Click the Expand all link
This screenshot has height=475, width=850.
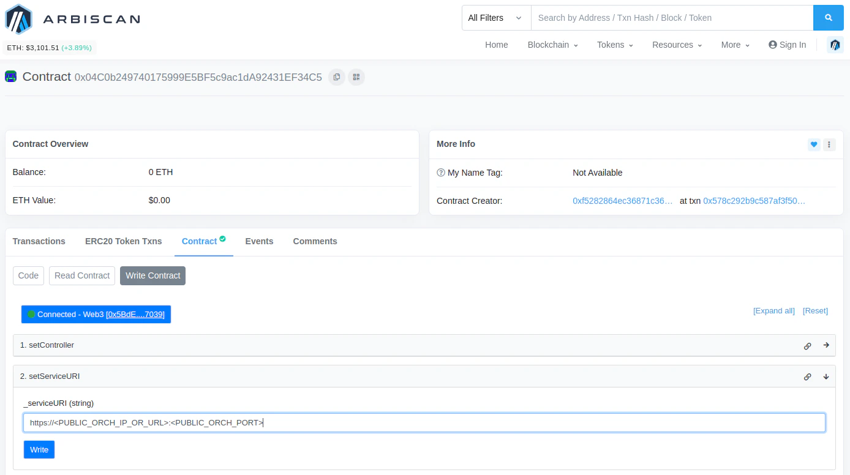coord(774,311)
